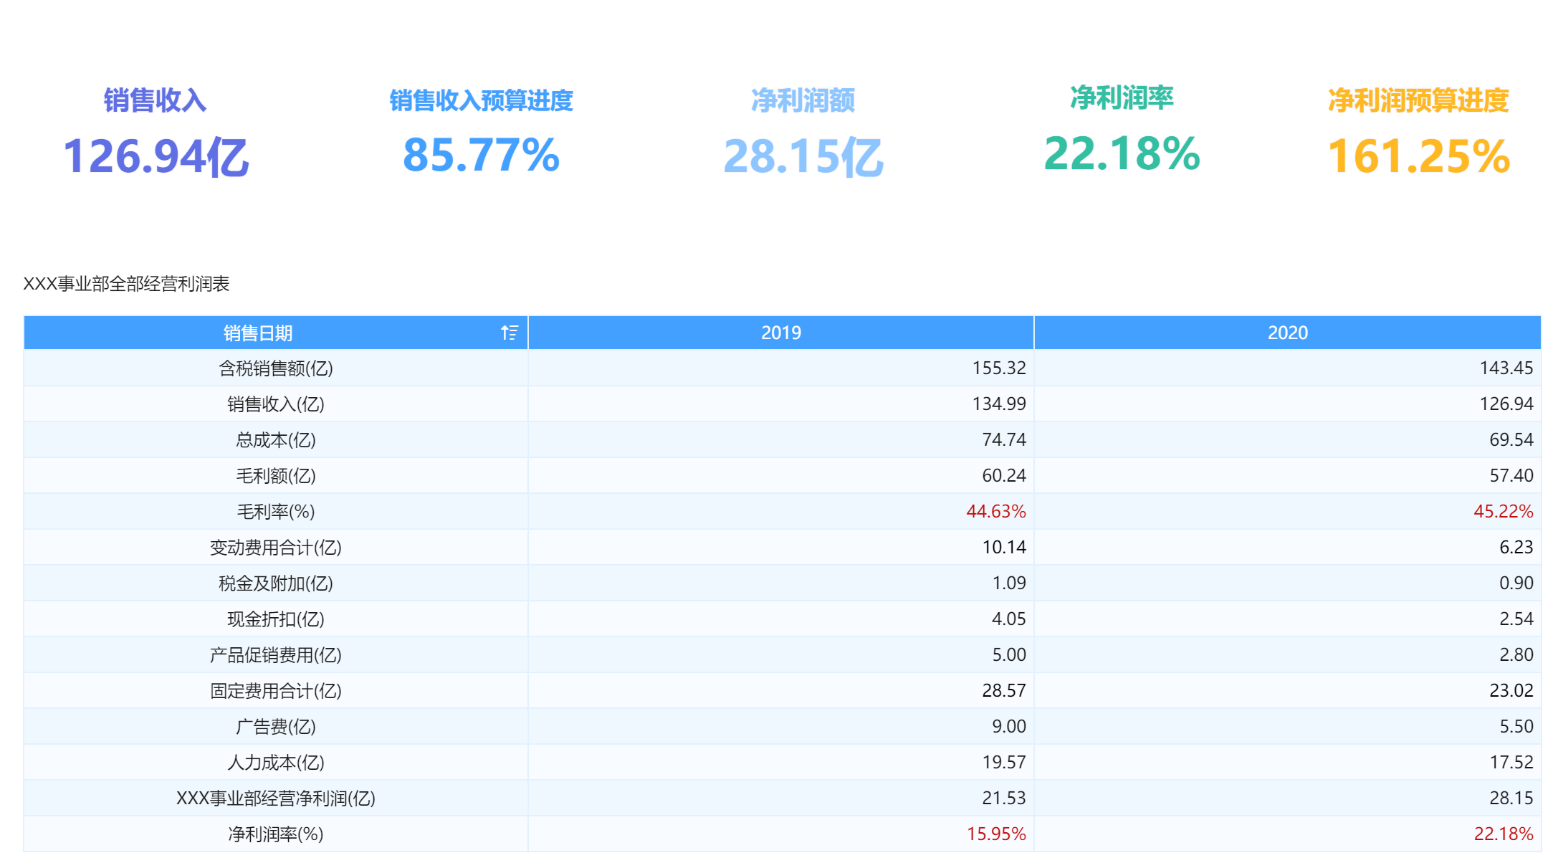This screenshot has height=863, width=1558.
Task: Select the 销售日期 column header
Action: click(x=276, y=333)
